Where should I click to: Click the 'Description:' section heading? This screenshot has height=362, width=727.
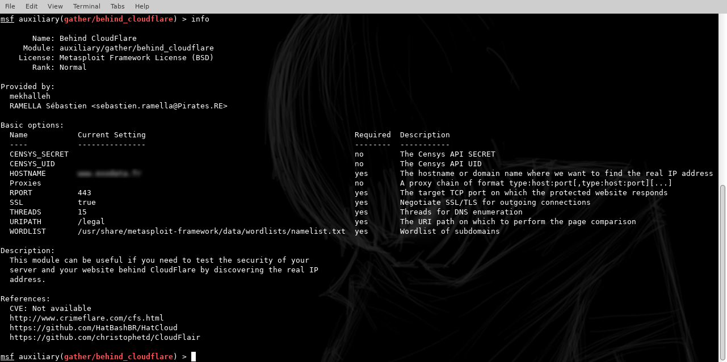point(28,251)
